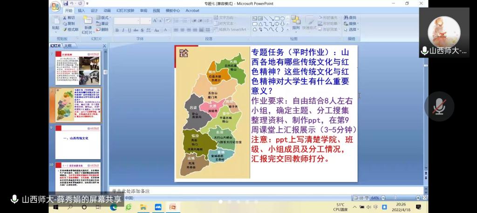The width and height of the screenshot is (477, 213).
Task: Click the Find (查找) icon
Action: tap(350, 18)
